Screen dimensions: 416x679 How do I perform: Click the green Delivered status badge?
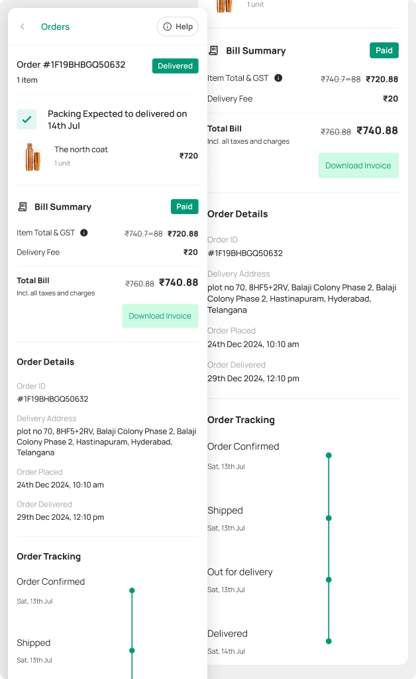pyautogui.click(x=175, y=66)
